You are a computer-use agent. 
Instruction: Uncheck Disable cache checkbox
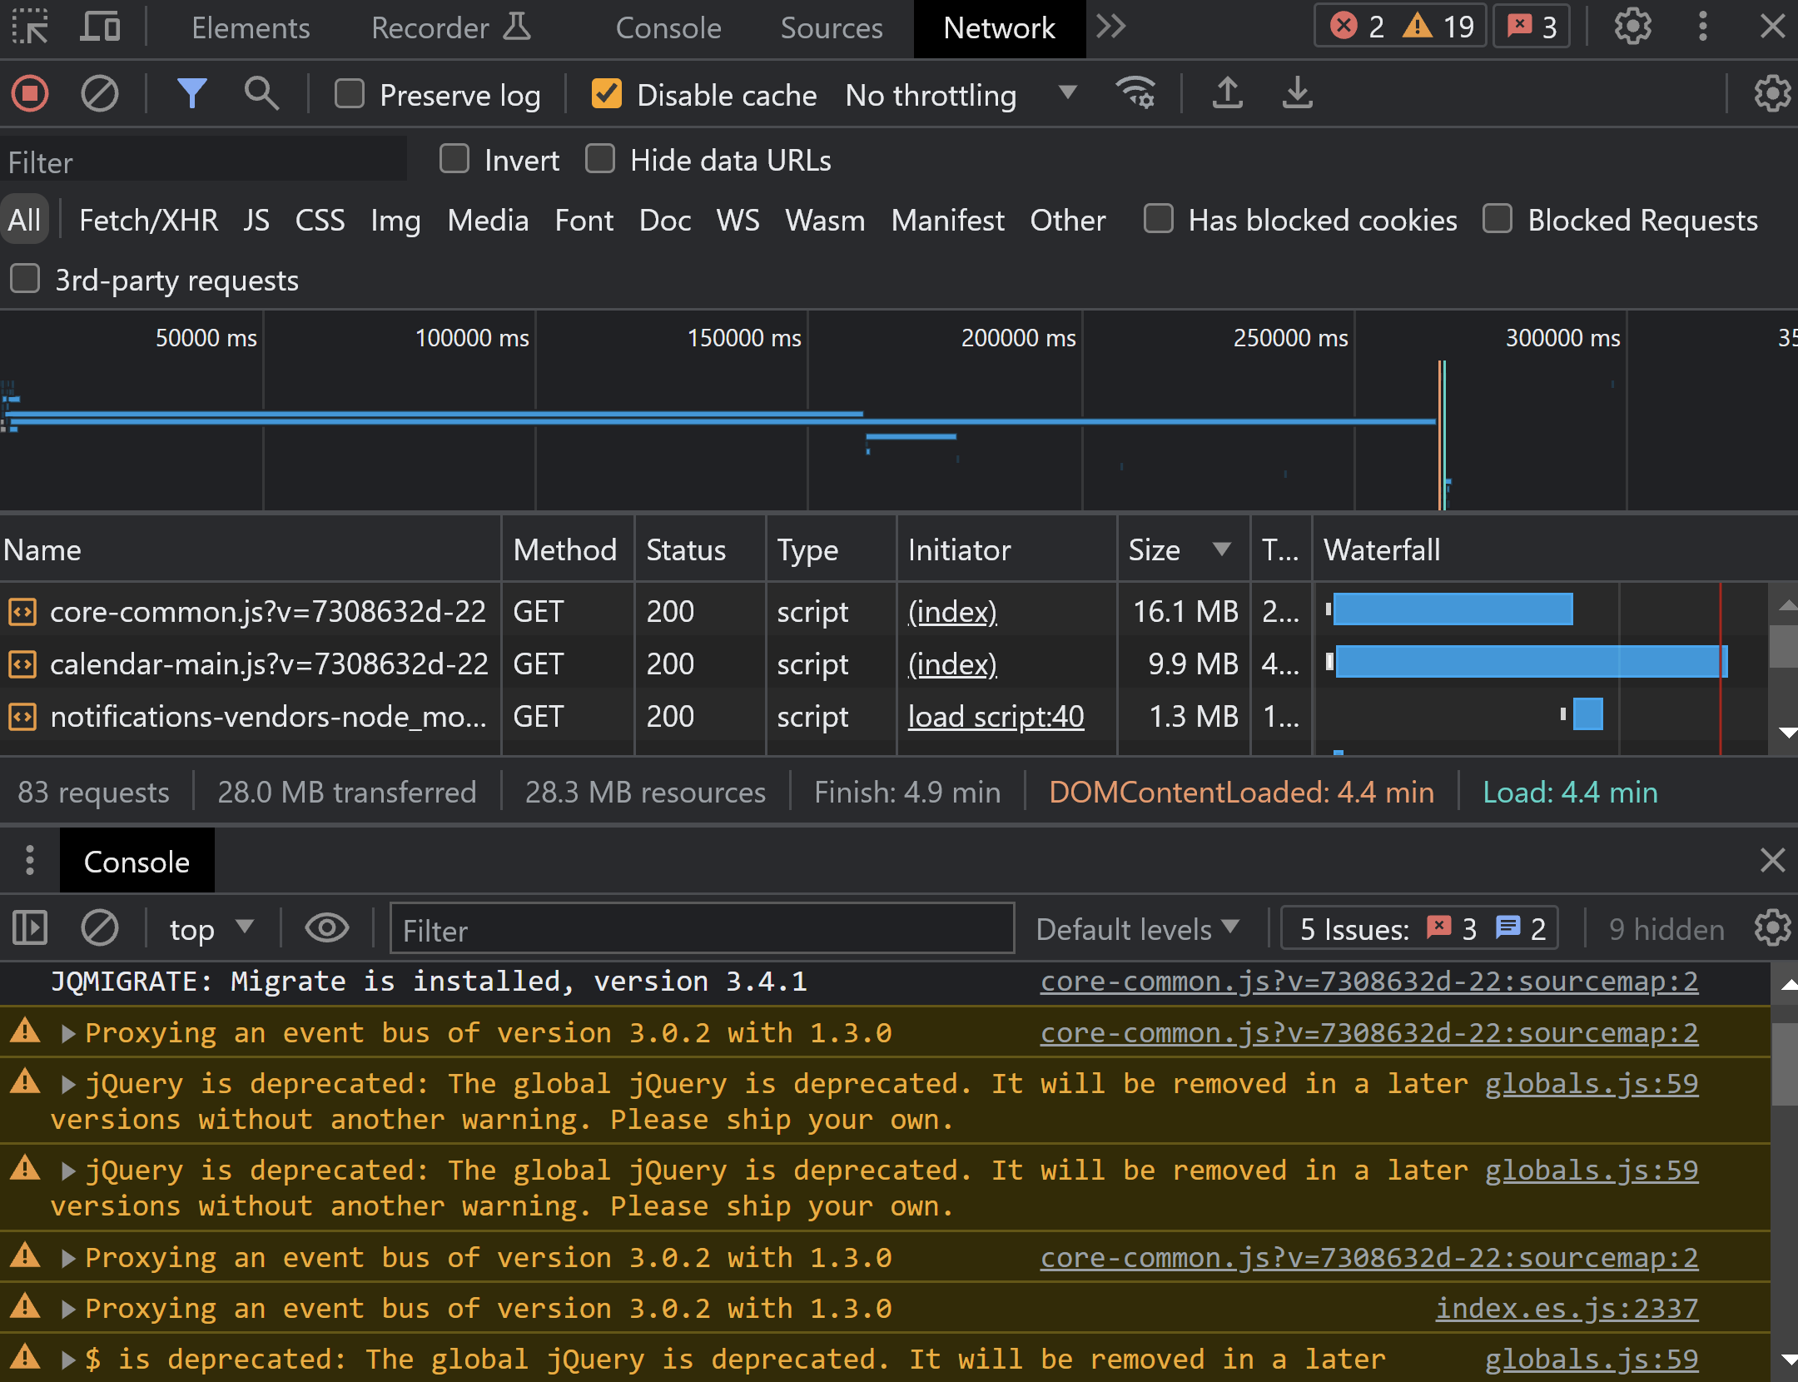[x=607, y=94]
